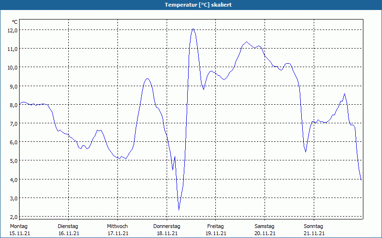382x238 pixels.
Task: Click the 12,0 axis value
Action: point(12,30)
